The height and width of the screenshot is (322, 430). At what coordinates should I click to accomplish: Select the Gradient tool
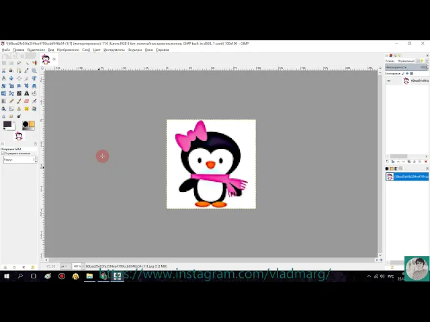tap(3, 101)
